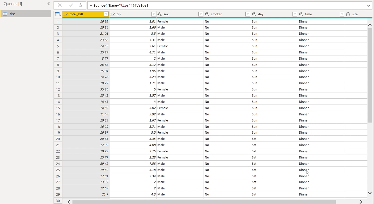Expand the formula bar with down chevron
The height and width of the screenshot is (204, 374).
click(369, 6)
